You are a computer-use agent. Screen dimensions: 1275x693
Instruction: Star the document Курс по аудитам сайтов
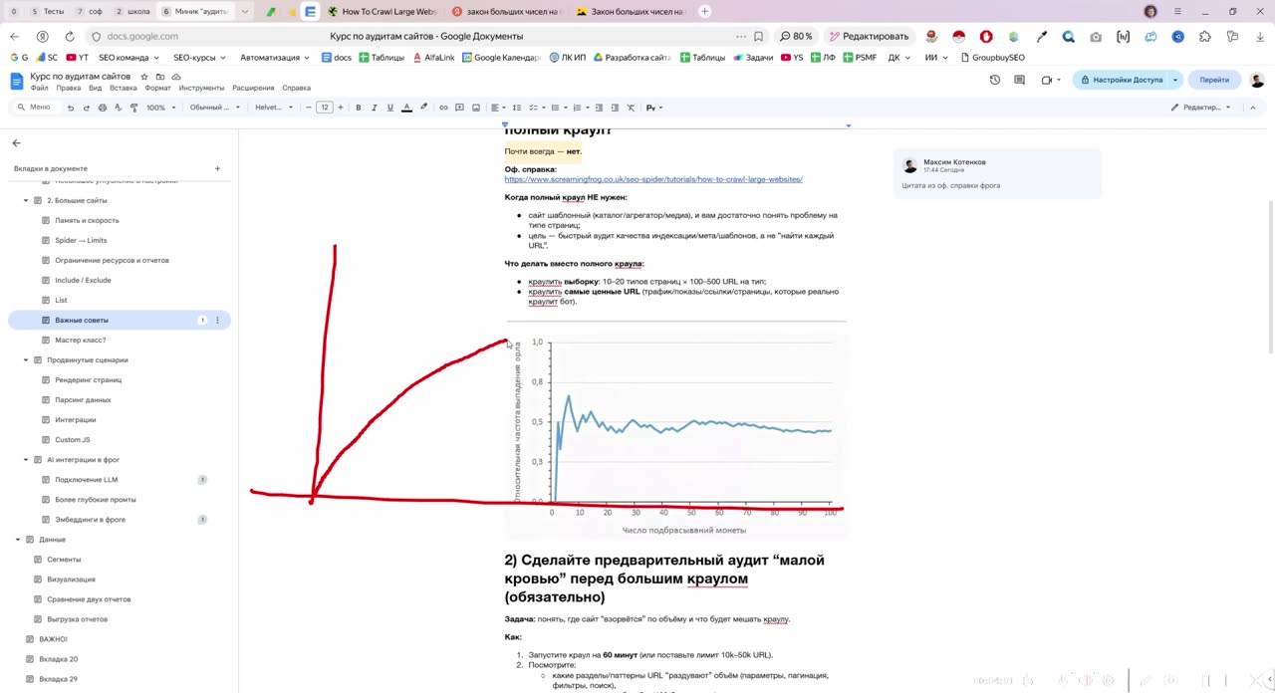144,77
